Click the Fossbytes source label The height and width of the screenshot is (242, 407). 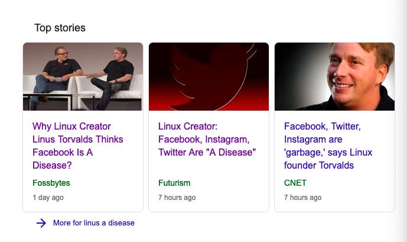pyautogui.click(x=51, y=183)
